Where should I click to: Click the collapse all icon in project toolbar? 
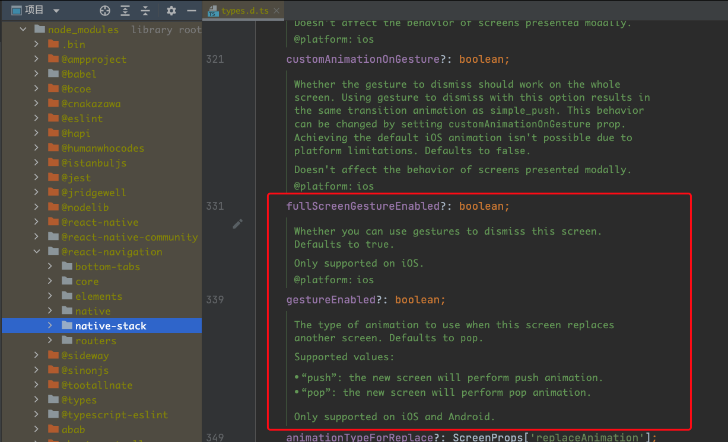click(145, 11)
